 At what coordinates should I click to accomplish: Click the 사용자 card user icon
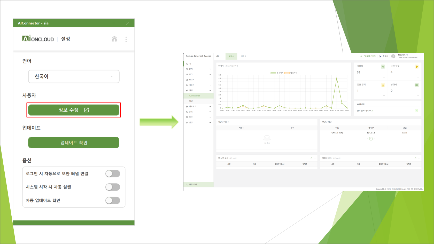[383, 67]
